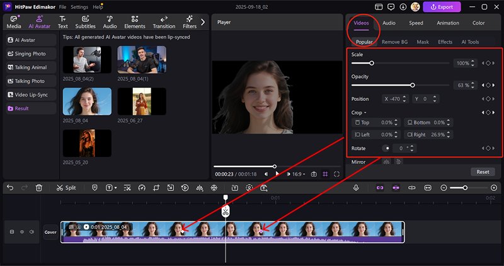Expand more tabs with the right chevron
Viewport: 504px width, 266px height.
coord(203,22)
